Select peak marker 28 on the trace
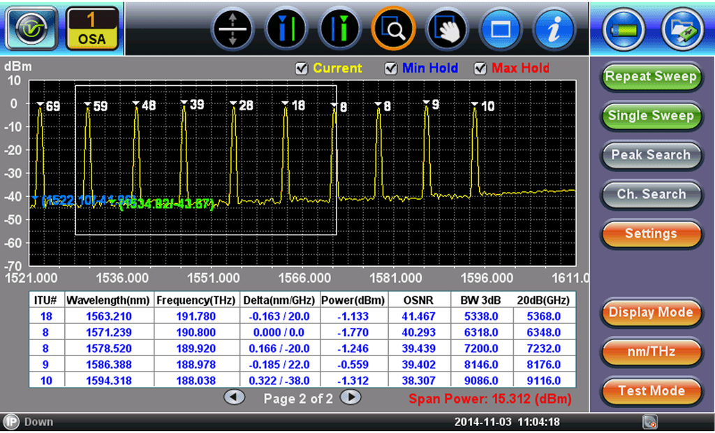Image resolution: width=715 pixels, height=433 pixels. tap(242, 106)
